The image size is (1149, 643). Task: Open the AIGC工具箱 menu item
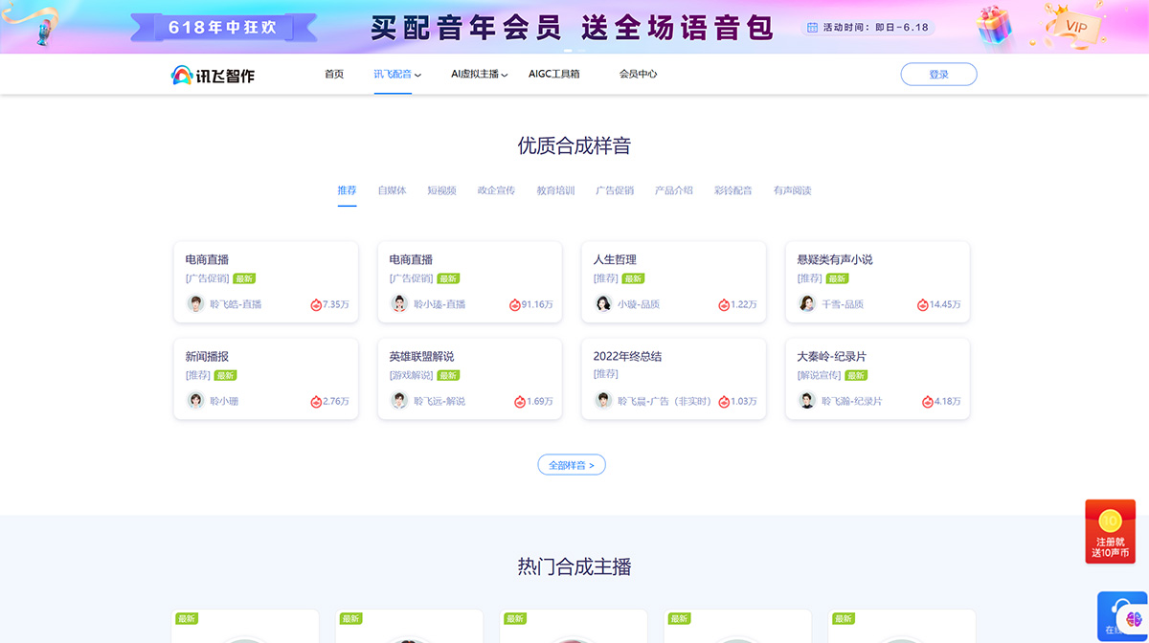click(x=554, y=74)
